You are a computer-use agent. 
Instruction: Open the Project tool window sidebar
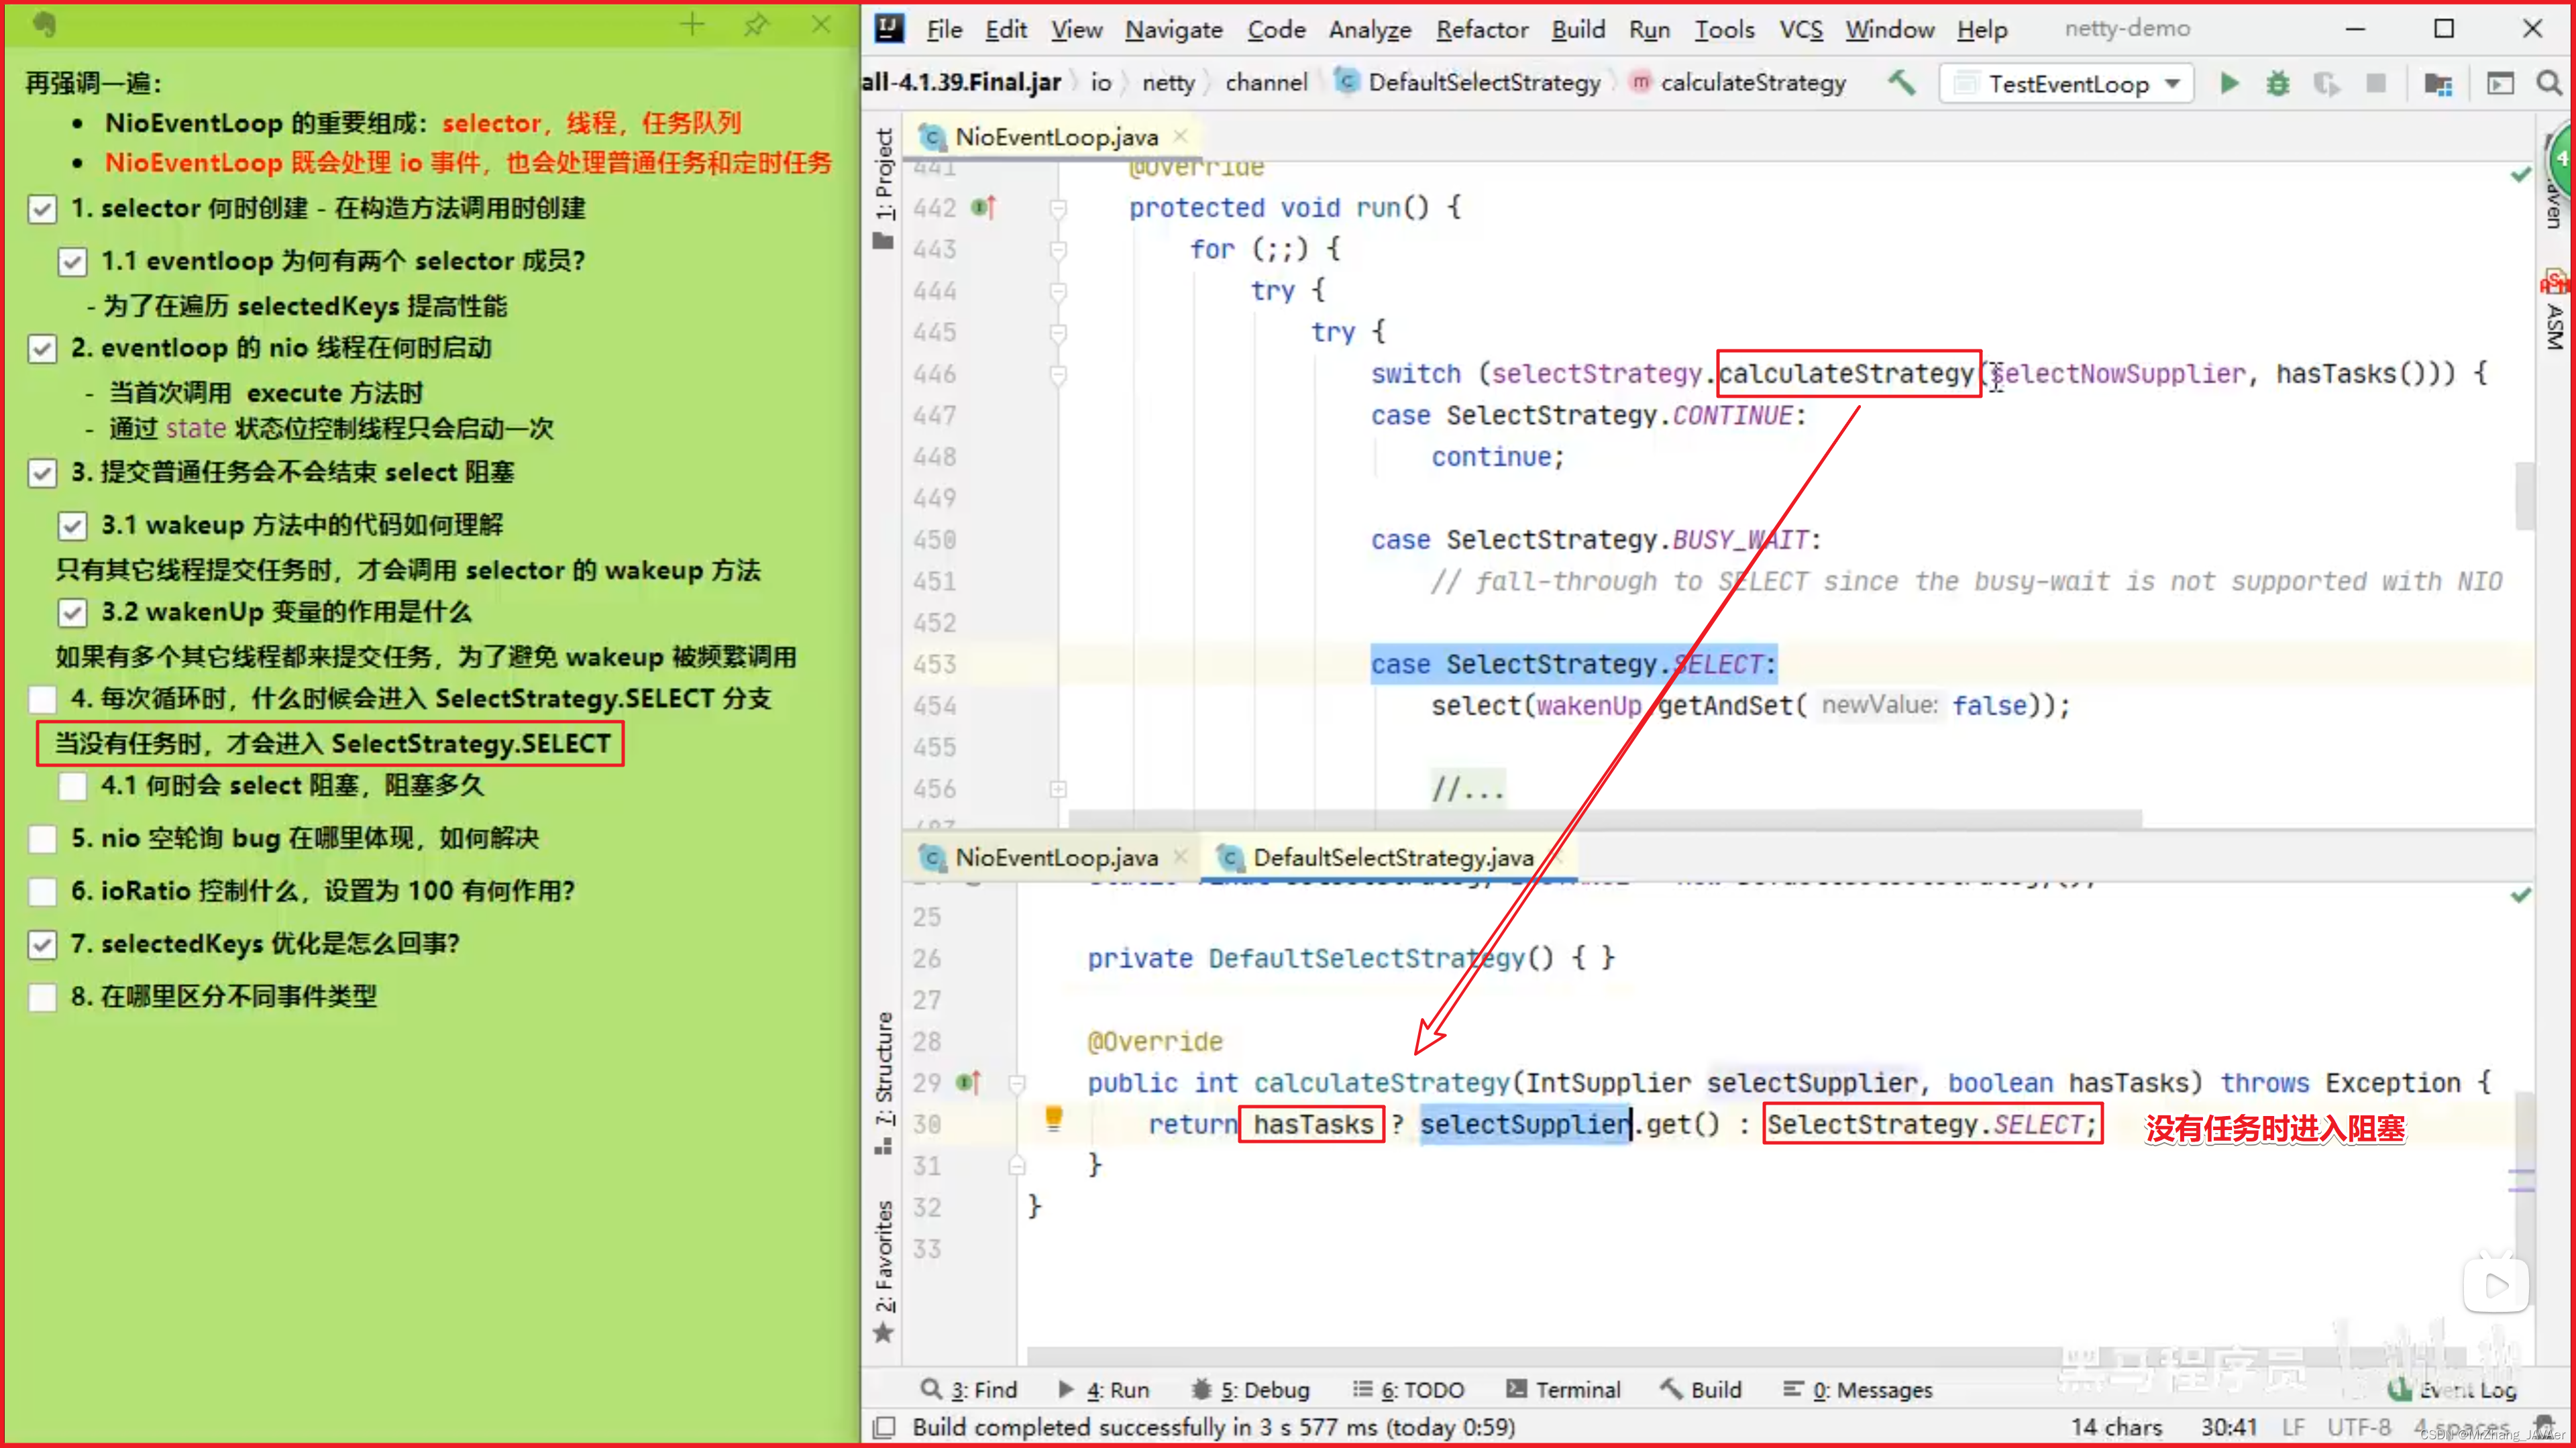coord(884,188)
